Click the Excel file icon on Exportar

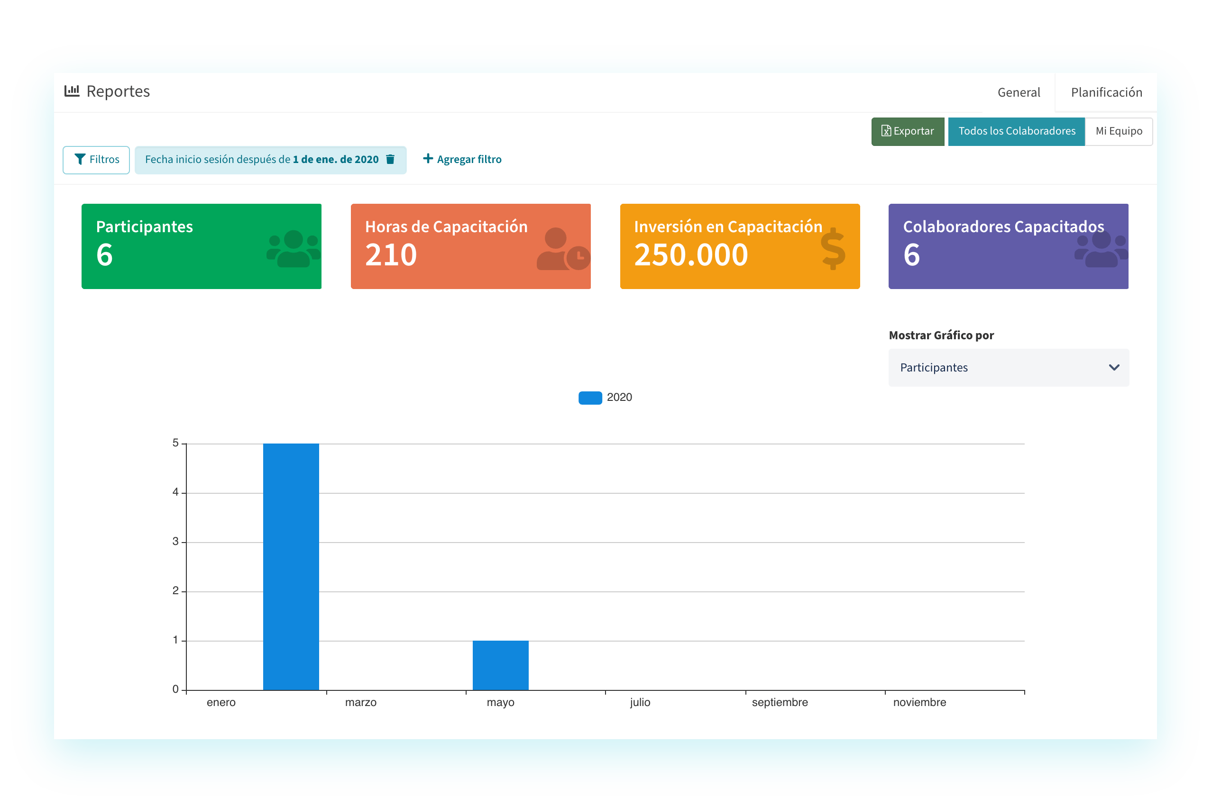(886, 131)
